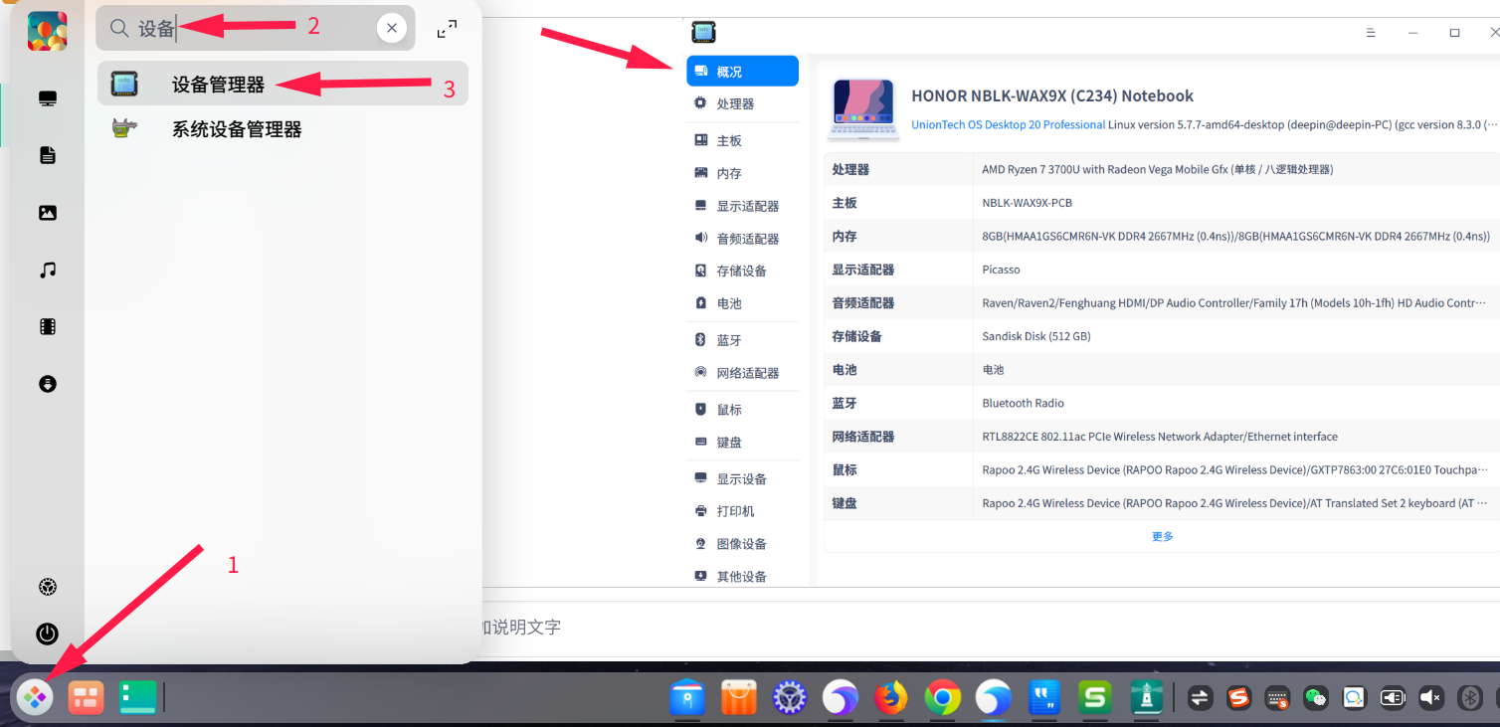Click the battery icon in the tray
Image resolution: width=1500 pixels, height=727 pixels.
click(1393, 698)
